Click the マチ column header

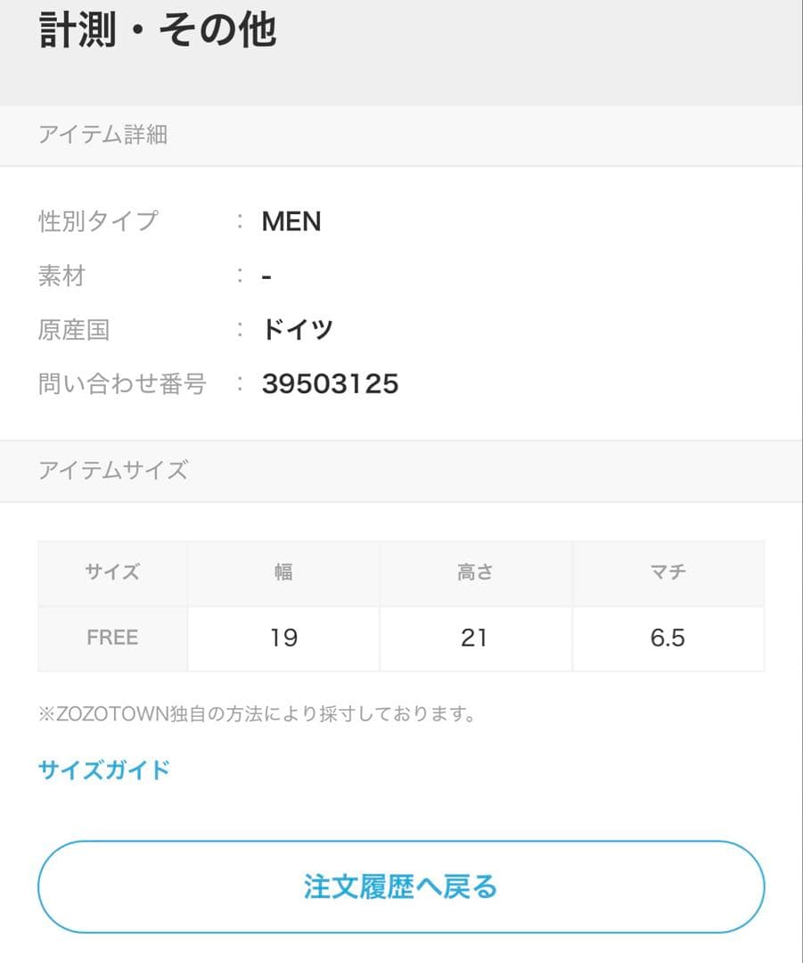point(668,572)
